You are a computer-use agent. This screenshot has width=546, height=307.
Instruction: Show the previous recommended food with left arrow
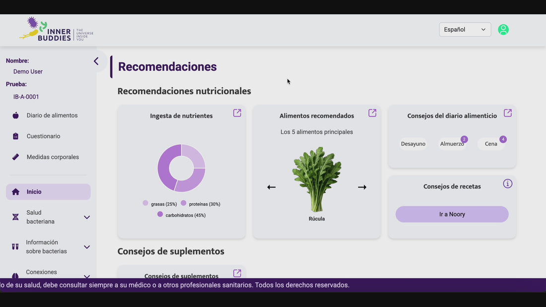click(272, 187)
